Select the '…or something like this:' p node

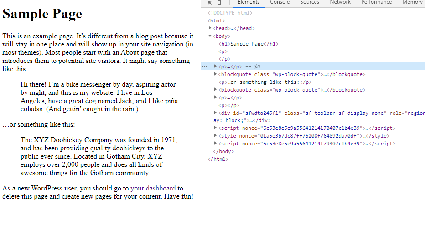pyautogui.click(x=265, y=82)
